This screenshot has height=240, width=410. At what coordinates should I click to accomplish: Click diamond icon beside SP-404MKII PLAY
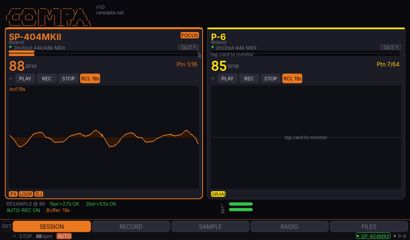[11, 78]
